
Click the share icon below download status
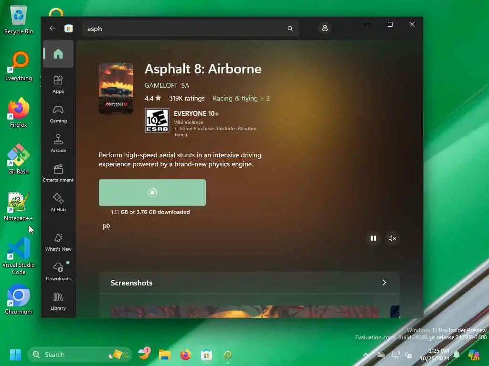[x=106, y=227]
